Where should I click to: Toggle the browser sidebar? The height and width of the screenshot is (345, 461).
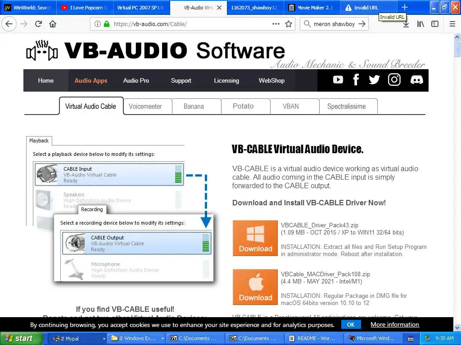435,24
